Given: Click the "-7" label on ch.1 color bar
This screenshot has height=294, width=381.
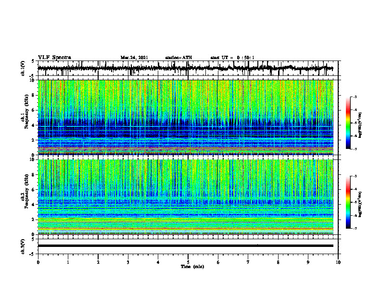Looking at the screenshot, I should click(355, 149).
